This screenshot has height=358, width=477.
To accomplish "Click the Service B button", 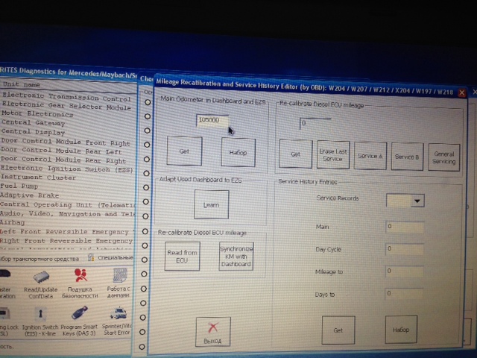I will click(x=407, y=157).
